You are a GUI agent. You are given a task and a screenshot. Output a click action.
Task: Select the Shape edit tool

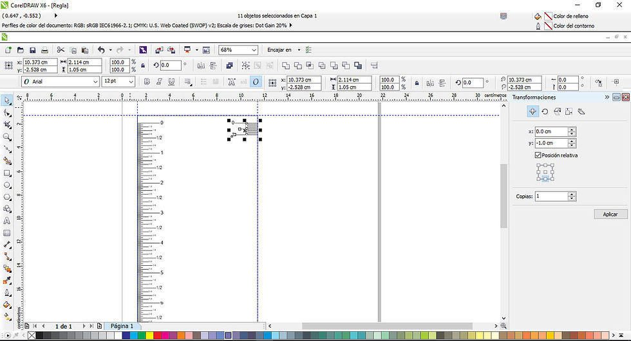(x=7, y=113)
